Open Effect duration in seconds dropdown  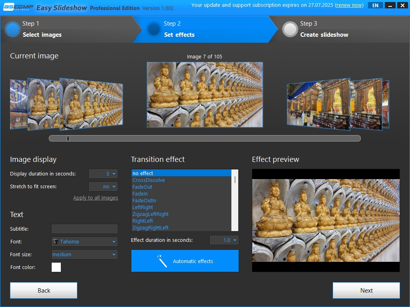pyautogui.click(x=224, y=240)
